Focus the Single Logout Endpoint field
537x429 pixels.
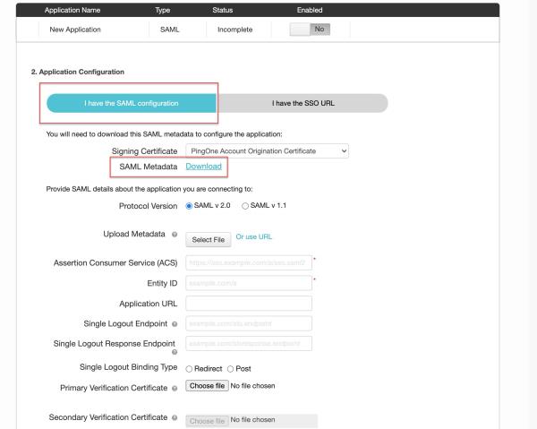point(249,323)
